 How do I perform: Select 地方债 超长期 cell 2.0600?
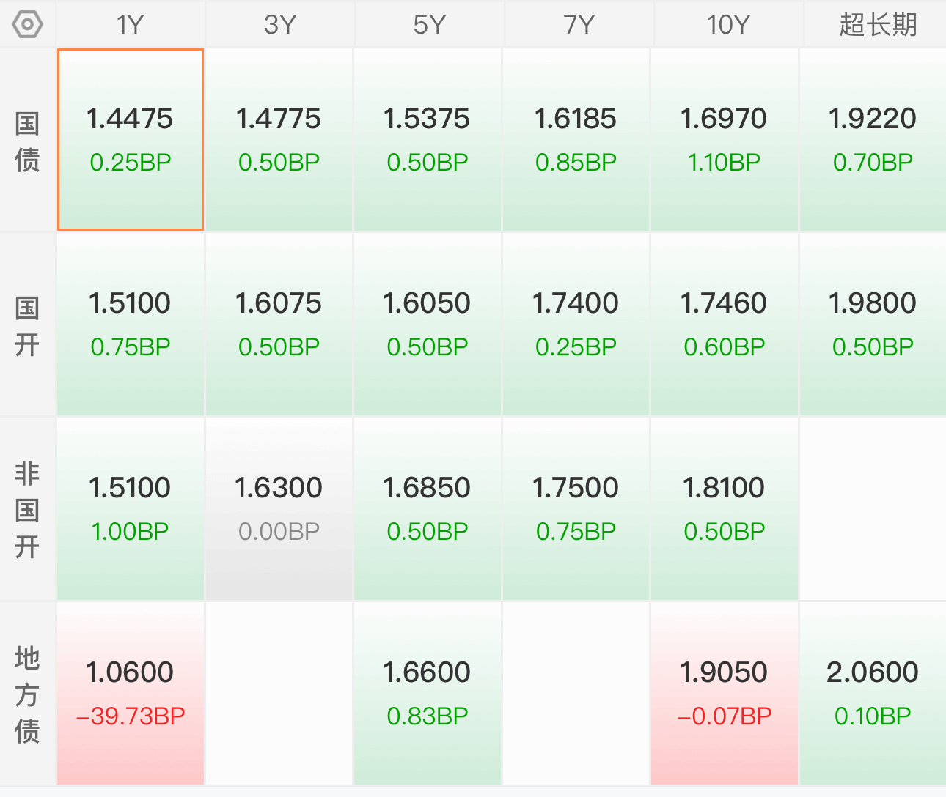(x=873, y=693)
